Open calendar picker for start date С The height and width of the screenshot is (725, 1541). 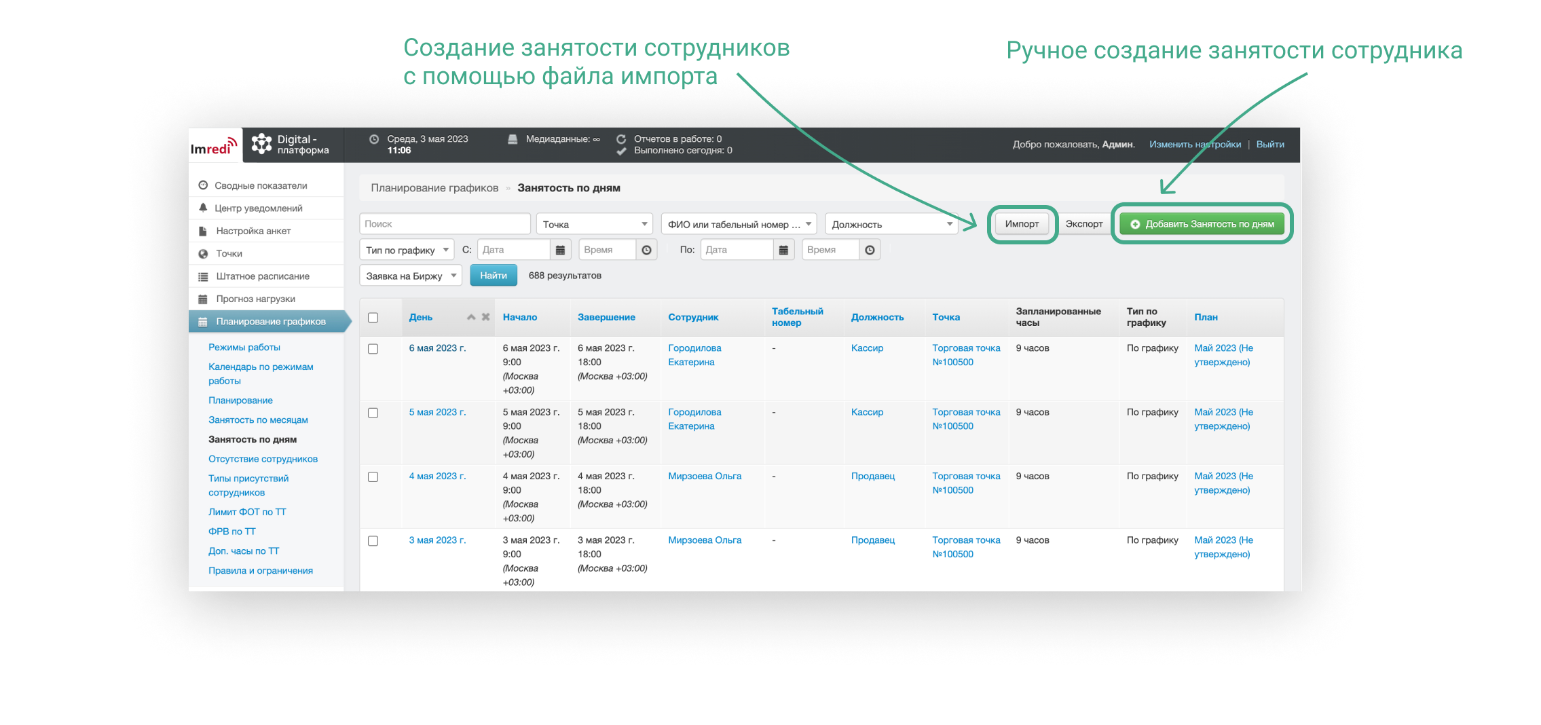pos(560,250)
